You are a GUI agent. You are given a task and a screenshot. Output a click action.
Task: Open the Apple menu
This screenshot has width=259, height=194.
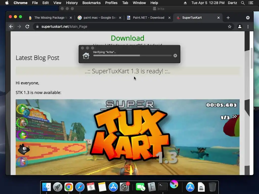(7, 3)
